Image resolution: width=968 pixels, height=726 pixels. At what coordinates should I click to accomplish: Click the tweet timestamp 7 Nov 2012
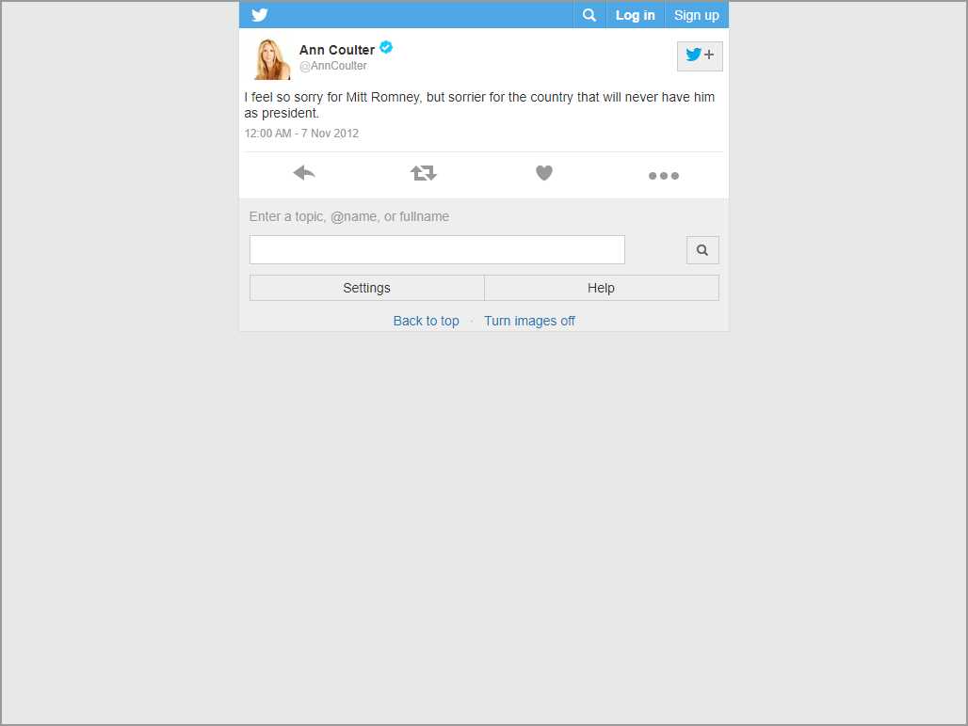[301, 134]
